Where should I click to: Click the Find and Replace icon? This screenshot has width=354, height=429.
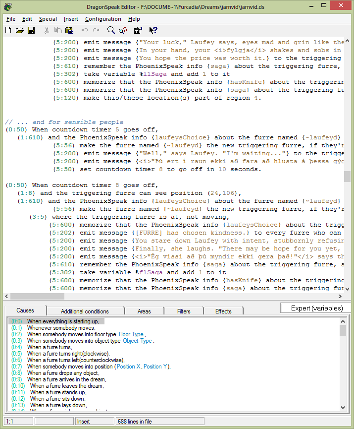123,30
